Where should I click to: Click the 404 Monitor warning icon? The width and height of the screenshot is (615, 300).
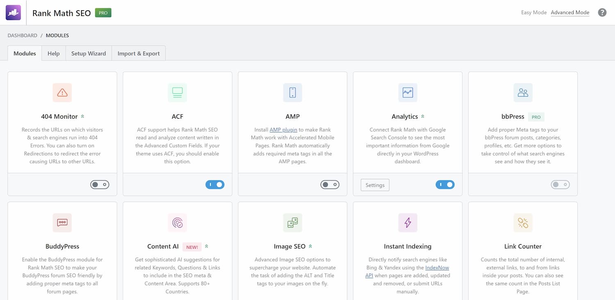(x=62, y=93)
